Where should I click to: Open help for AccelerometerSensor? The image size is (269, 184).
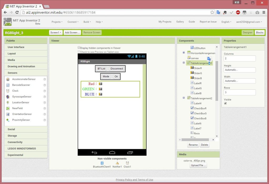45,79
